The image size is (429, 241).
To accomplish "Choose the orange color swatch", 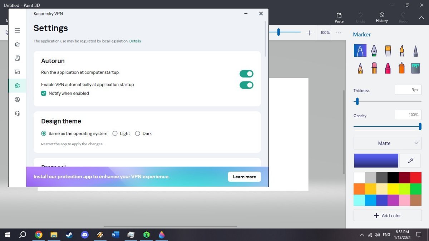I will pyautogui.click(x=359, y=189).
